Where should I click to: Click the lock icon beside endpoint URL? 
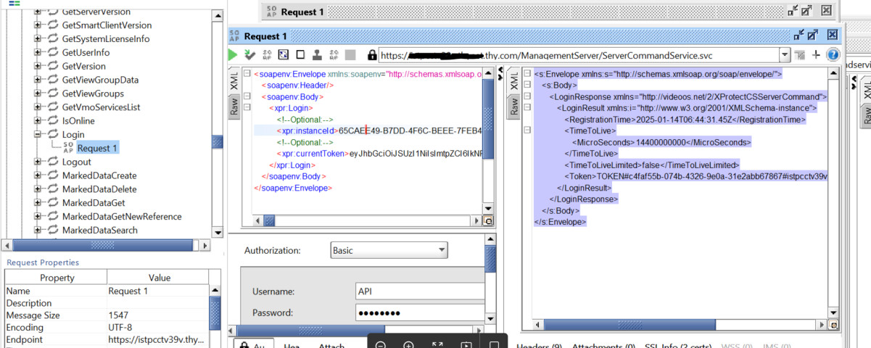point(372,55)
